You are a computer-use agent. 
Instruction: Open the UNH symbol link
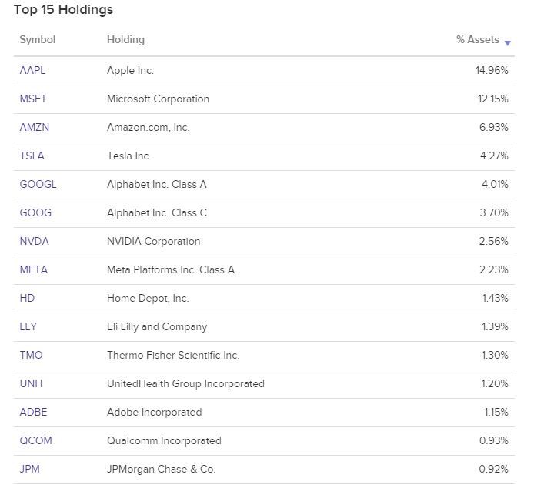tap(31, 383)
